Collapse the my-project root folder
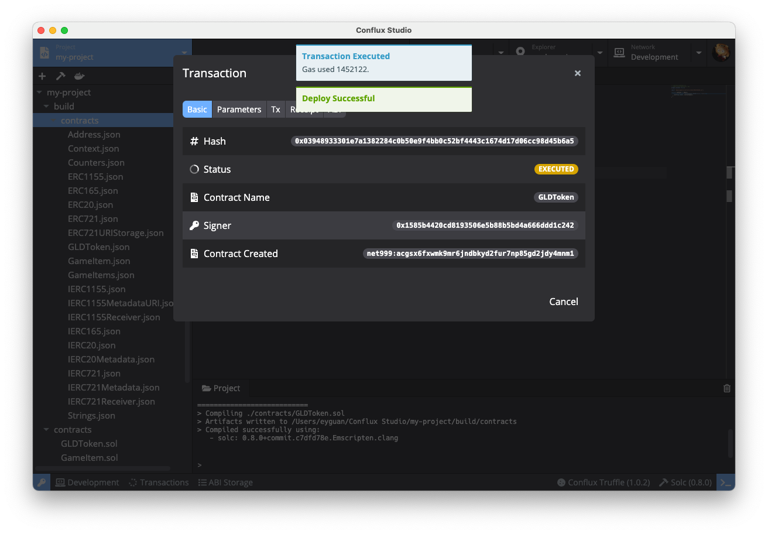The width and height of the screenshot is (768, 534). pos(39,93)
